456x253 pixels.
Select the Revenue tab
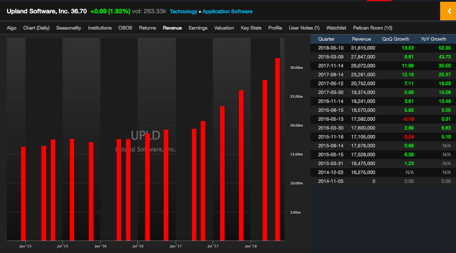172,28
